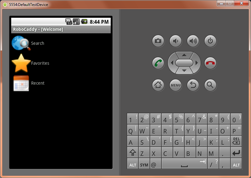Open the Favorites star icon
The height and width of the screenshot is (178, 251).
pyautogui.click(x=21, y=63)
